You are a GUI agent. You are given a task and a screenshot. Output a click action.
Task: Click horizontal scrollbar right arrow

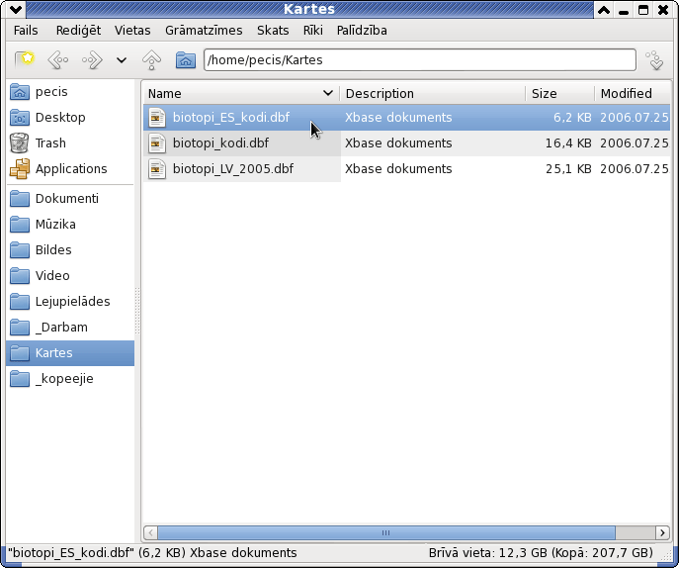661,532
